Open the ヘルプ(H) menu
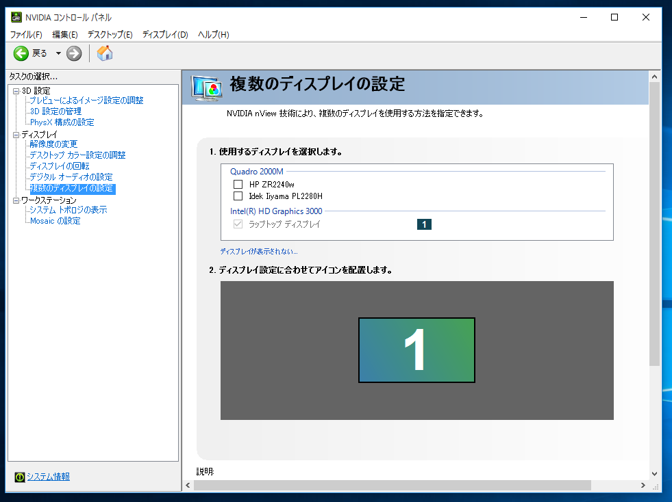The image size is (672, 502). tap(214, 35)
